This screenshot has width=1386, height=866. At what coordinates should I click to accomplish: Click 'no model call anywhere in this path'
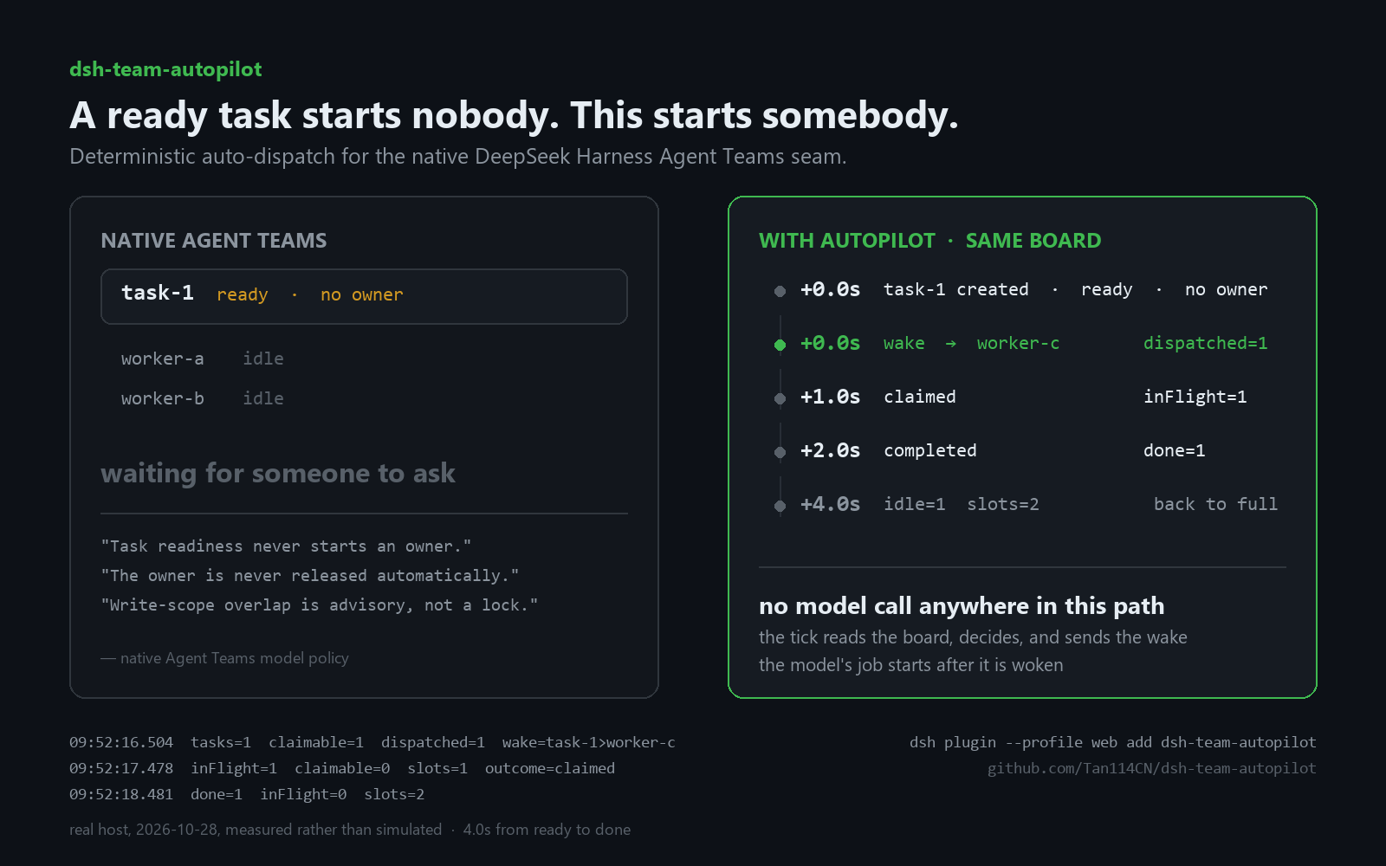(x=962, y=605)
